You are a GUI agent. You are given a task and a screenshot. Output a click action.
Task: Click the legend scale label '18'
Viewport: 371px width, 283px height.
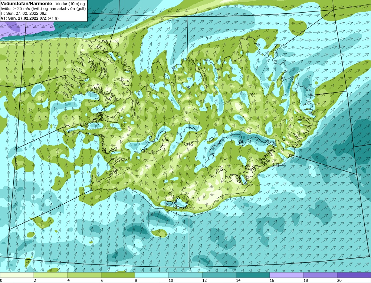[x=306, y=280]
